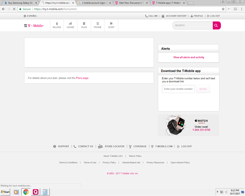Open a new browser tab
The image size is (245, 196).
click(x=191, y=3)
